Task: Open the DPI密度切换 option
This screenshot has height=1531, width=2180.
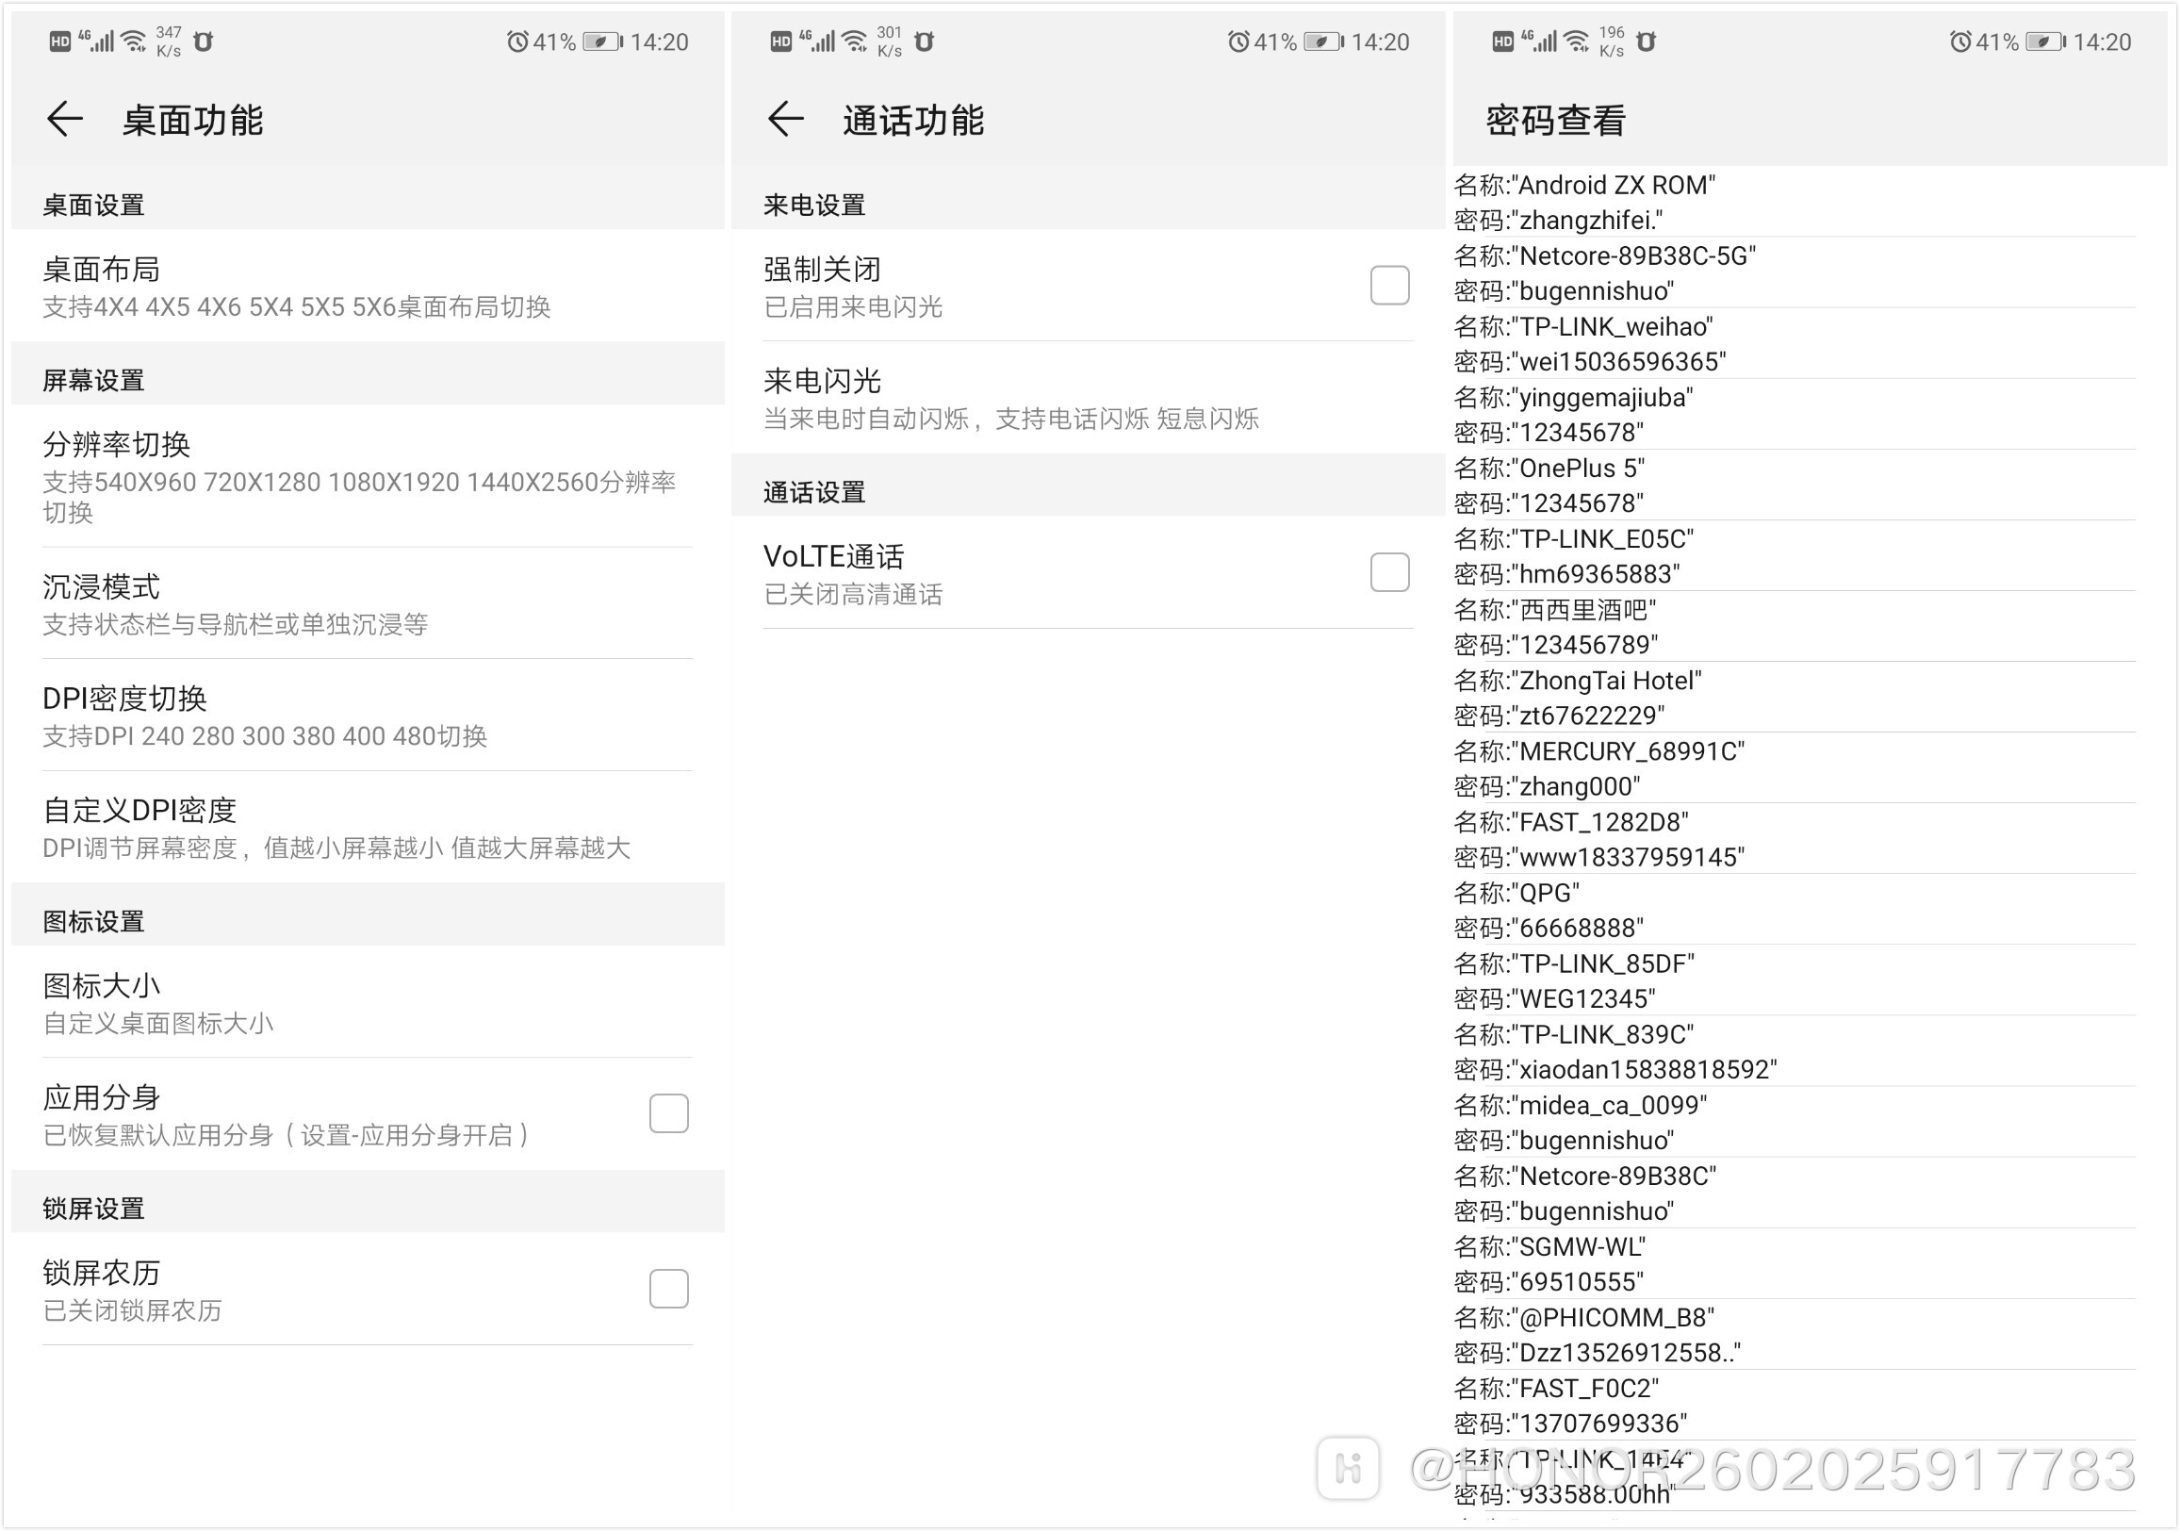Action: coord(368,716)
